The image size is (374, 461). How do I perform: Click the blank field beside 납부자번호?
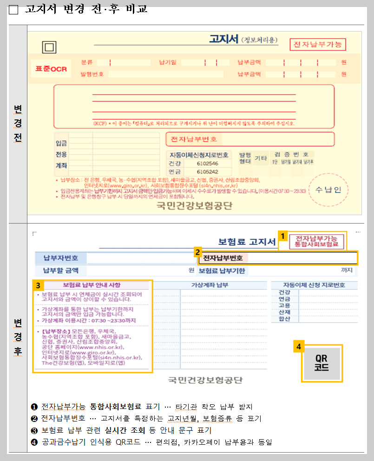[141, 258]
